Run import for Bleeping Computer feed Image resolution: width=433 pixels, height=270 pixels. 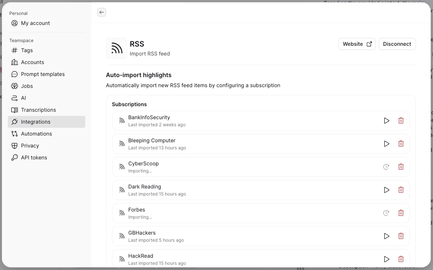pos(386,144)
